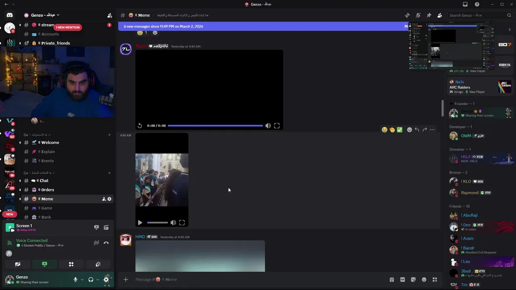
Task: Show pinned messages
Action: pyautogui.click(x=429, y=15)
